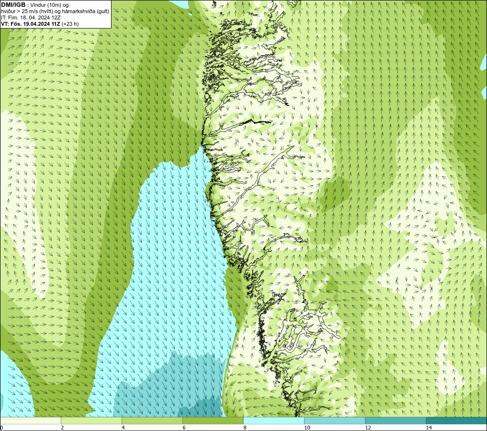The image size is (487, 431).
Task: Click the darkest teal band above 14
Action: 456,420
